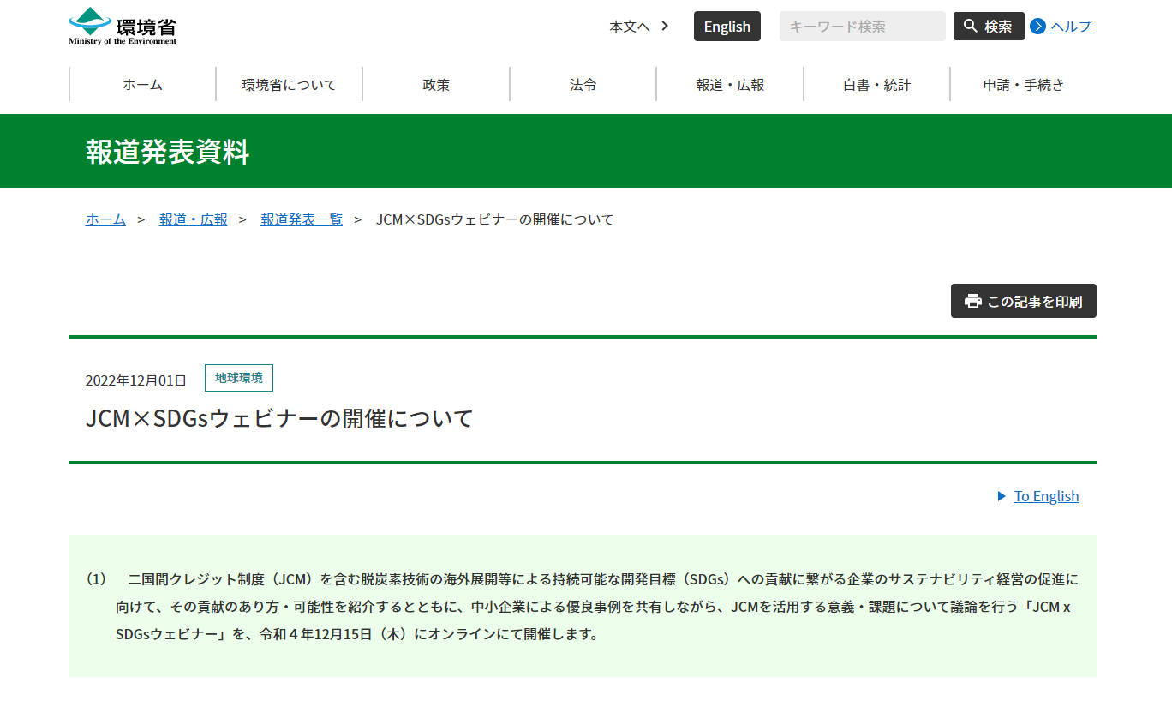Click the chevron next to 本文へ
Image resolution: width=1172 pixels, height=719 pixels.
coord(665,26)
